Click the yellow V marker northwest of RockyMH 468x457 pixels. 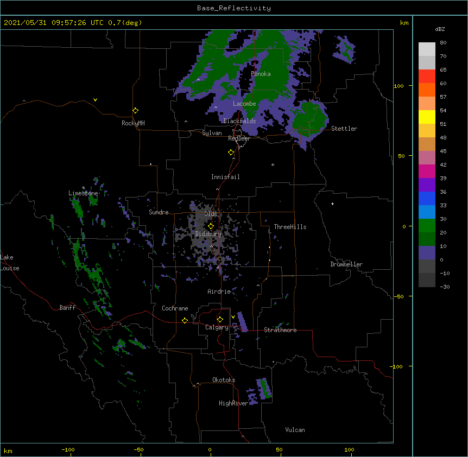(x=95, y=100)
